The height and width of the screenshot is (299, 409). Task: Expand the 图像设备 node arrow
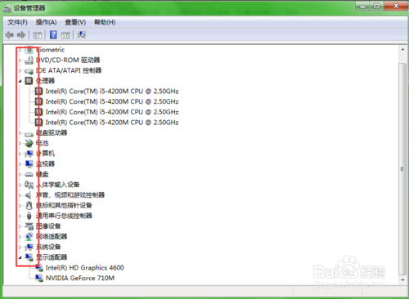pyautogui.click(x=20, y=226)
